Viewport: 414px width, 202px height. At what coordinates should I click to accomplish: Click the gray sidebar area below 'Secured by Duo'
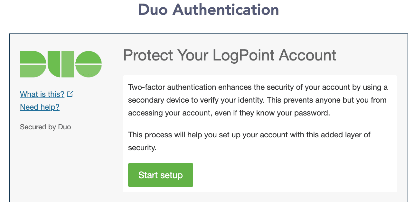[58, 161]
